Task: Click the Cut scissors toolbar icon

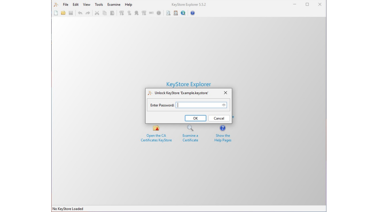Action: pyautogui.click(x=97, y=13)
